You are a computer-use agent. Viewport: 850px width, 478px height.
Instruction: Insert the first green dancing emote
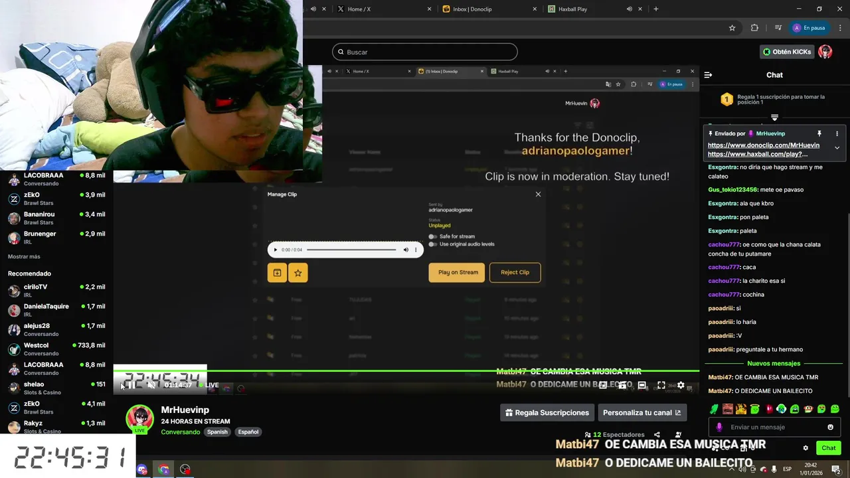click(714, 409)
